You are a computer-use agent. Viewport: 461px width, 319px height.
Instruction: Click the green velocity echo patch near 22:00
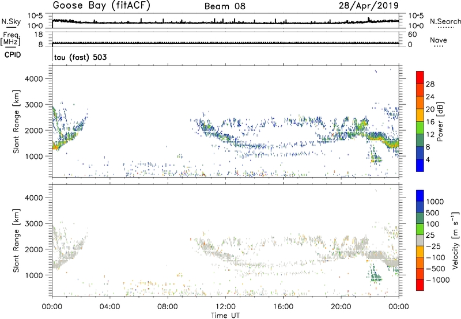374,274
